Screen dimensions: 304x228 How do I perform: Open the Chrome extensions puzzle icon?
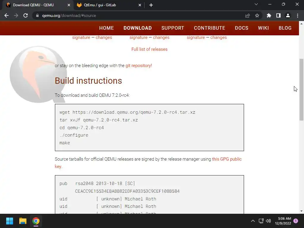point(269,15)
